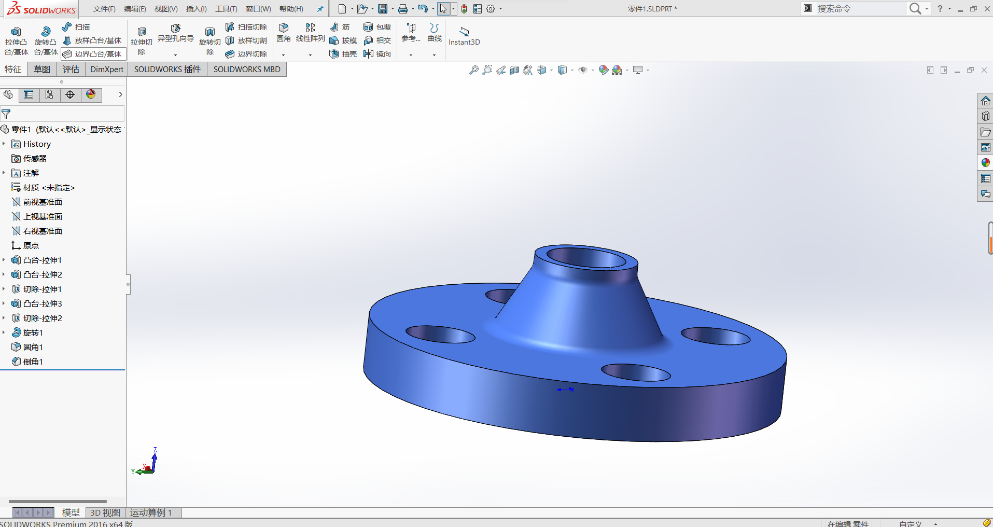This screenshot has height=527, width=993.
Task: Switch to the 运动算例 1 tab
Action: click(x=150, y=512)
